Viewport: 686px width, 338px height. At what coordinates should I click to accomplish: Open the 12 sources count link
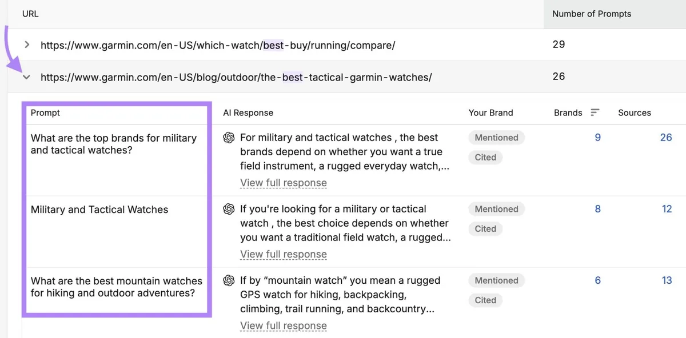667,209
